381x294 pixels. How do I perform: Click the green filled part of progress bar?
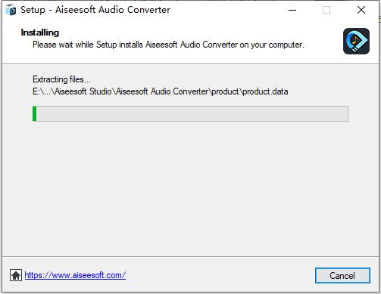tap(35, 113)
